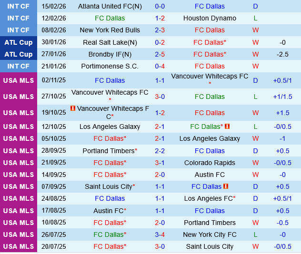Open the Colorado Rapids team page
This screenshot has height=254, width=301.
pyautogui.click(x=210, y=163)
